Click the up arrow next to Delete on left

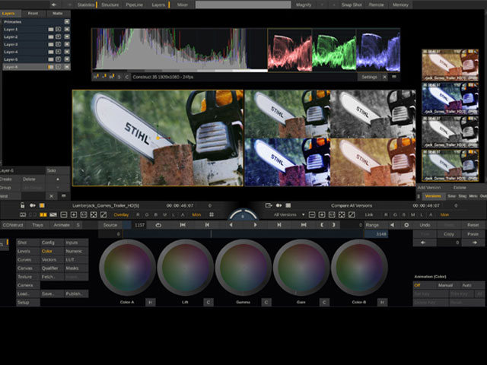pos(58,179)
